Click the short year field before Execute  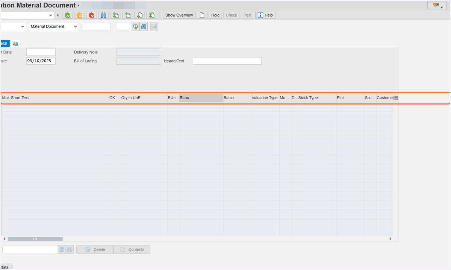[x=123, y=27]
